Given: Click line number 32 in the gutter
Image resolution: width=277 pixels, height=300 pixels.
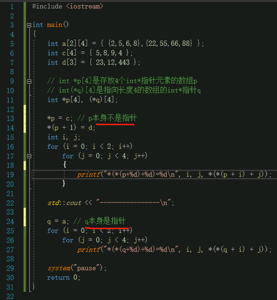Looking at the screenshot, I should coord(10,297).
